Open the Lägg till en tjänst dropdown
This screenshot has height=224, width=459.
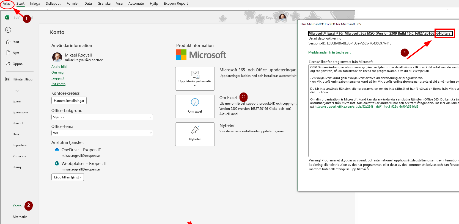tap(68, 177)
